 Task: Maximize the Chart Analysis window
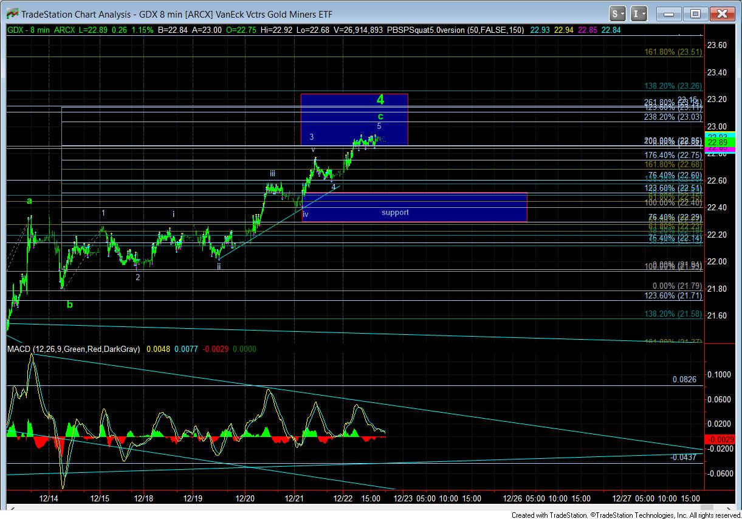pyautogui.click(x=696, y=13)
